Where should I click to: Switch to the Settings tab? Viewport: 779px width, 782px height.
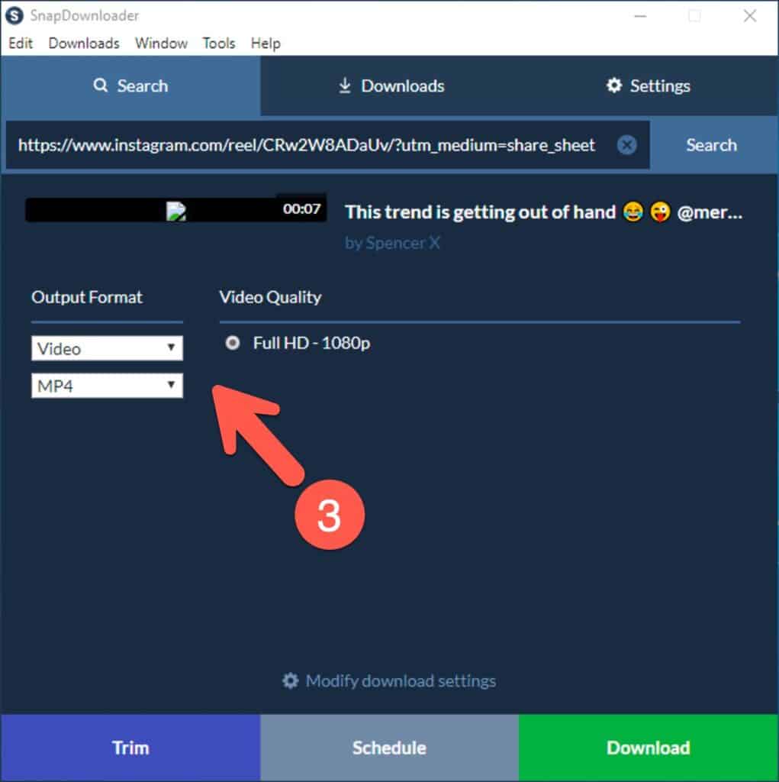649,86
